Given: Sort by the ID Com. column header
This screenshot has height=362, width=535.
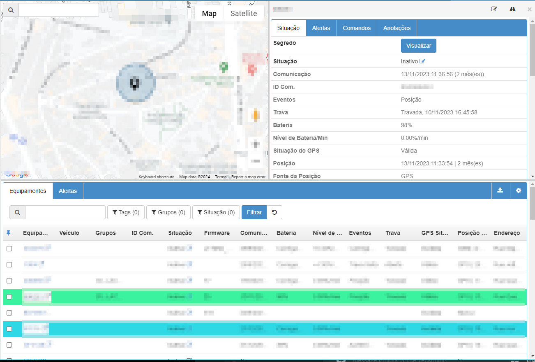Looking at the screenshot, I should click(143, 233).
